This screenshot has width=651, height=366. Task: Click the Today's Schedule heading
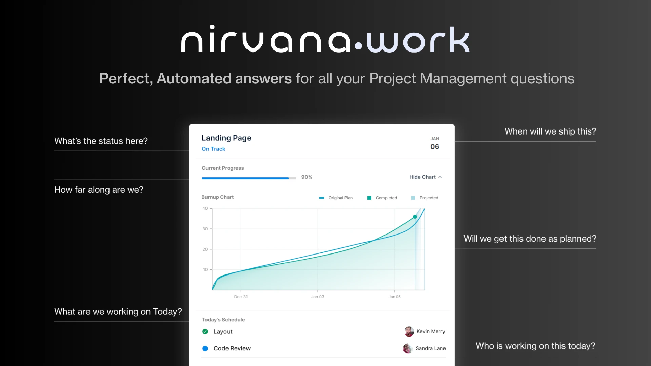223,320
